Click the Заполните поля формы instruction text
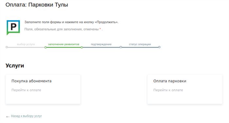 pyautogui.click(x=71, y=22)
